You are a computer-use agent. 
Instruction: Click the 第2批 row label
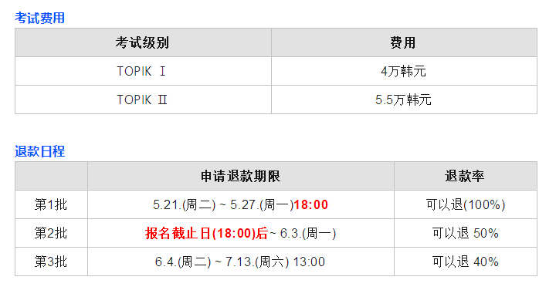(51, 233)
